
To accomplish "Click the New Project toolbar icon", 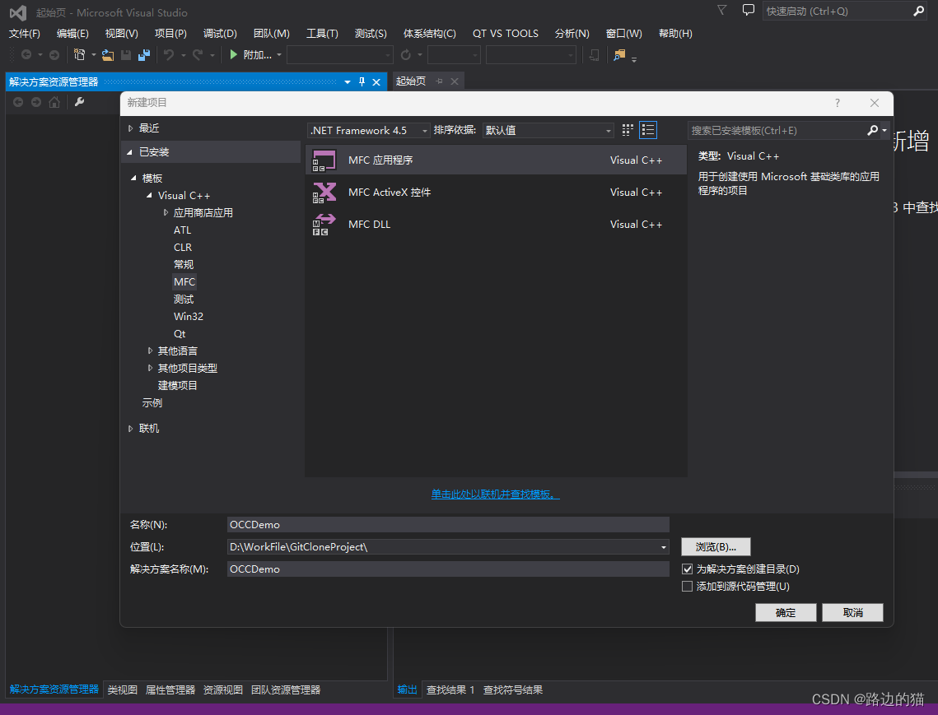I will pos(79,55).
